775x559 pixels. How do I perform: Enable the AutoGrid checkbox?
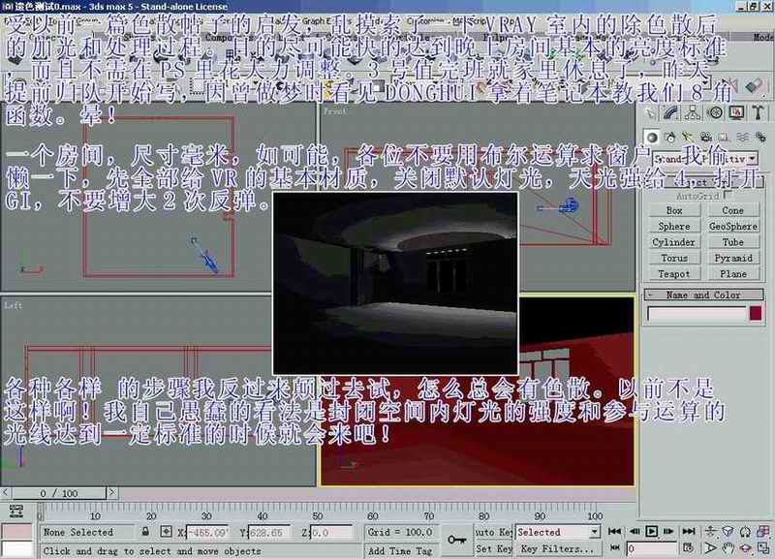coord(728,195)
